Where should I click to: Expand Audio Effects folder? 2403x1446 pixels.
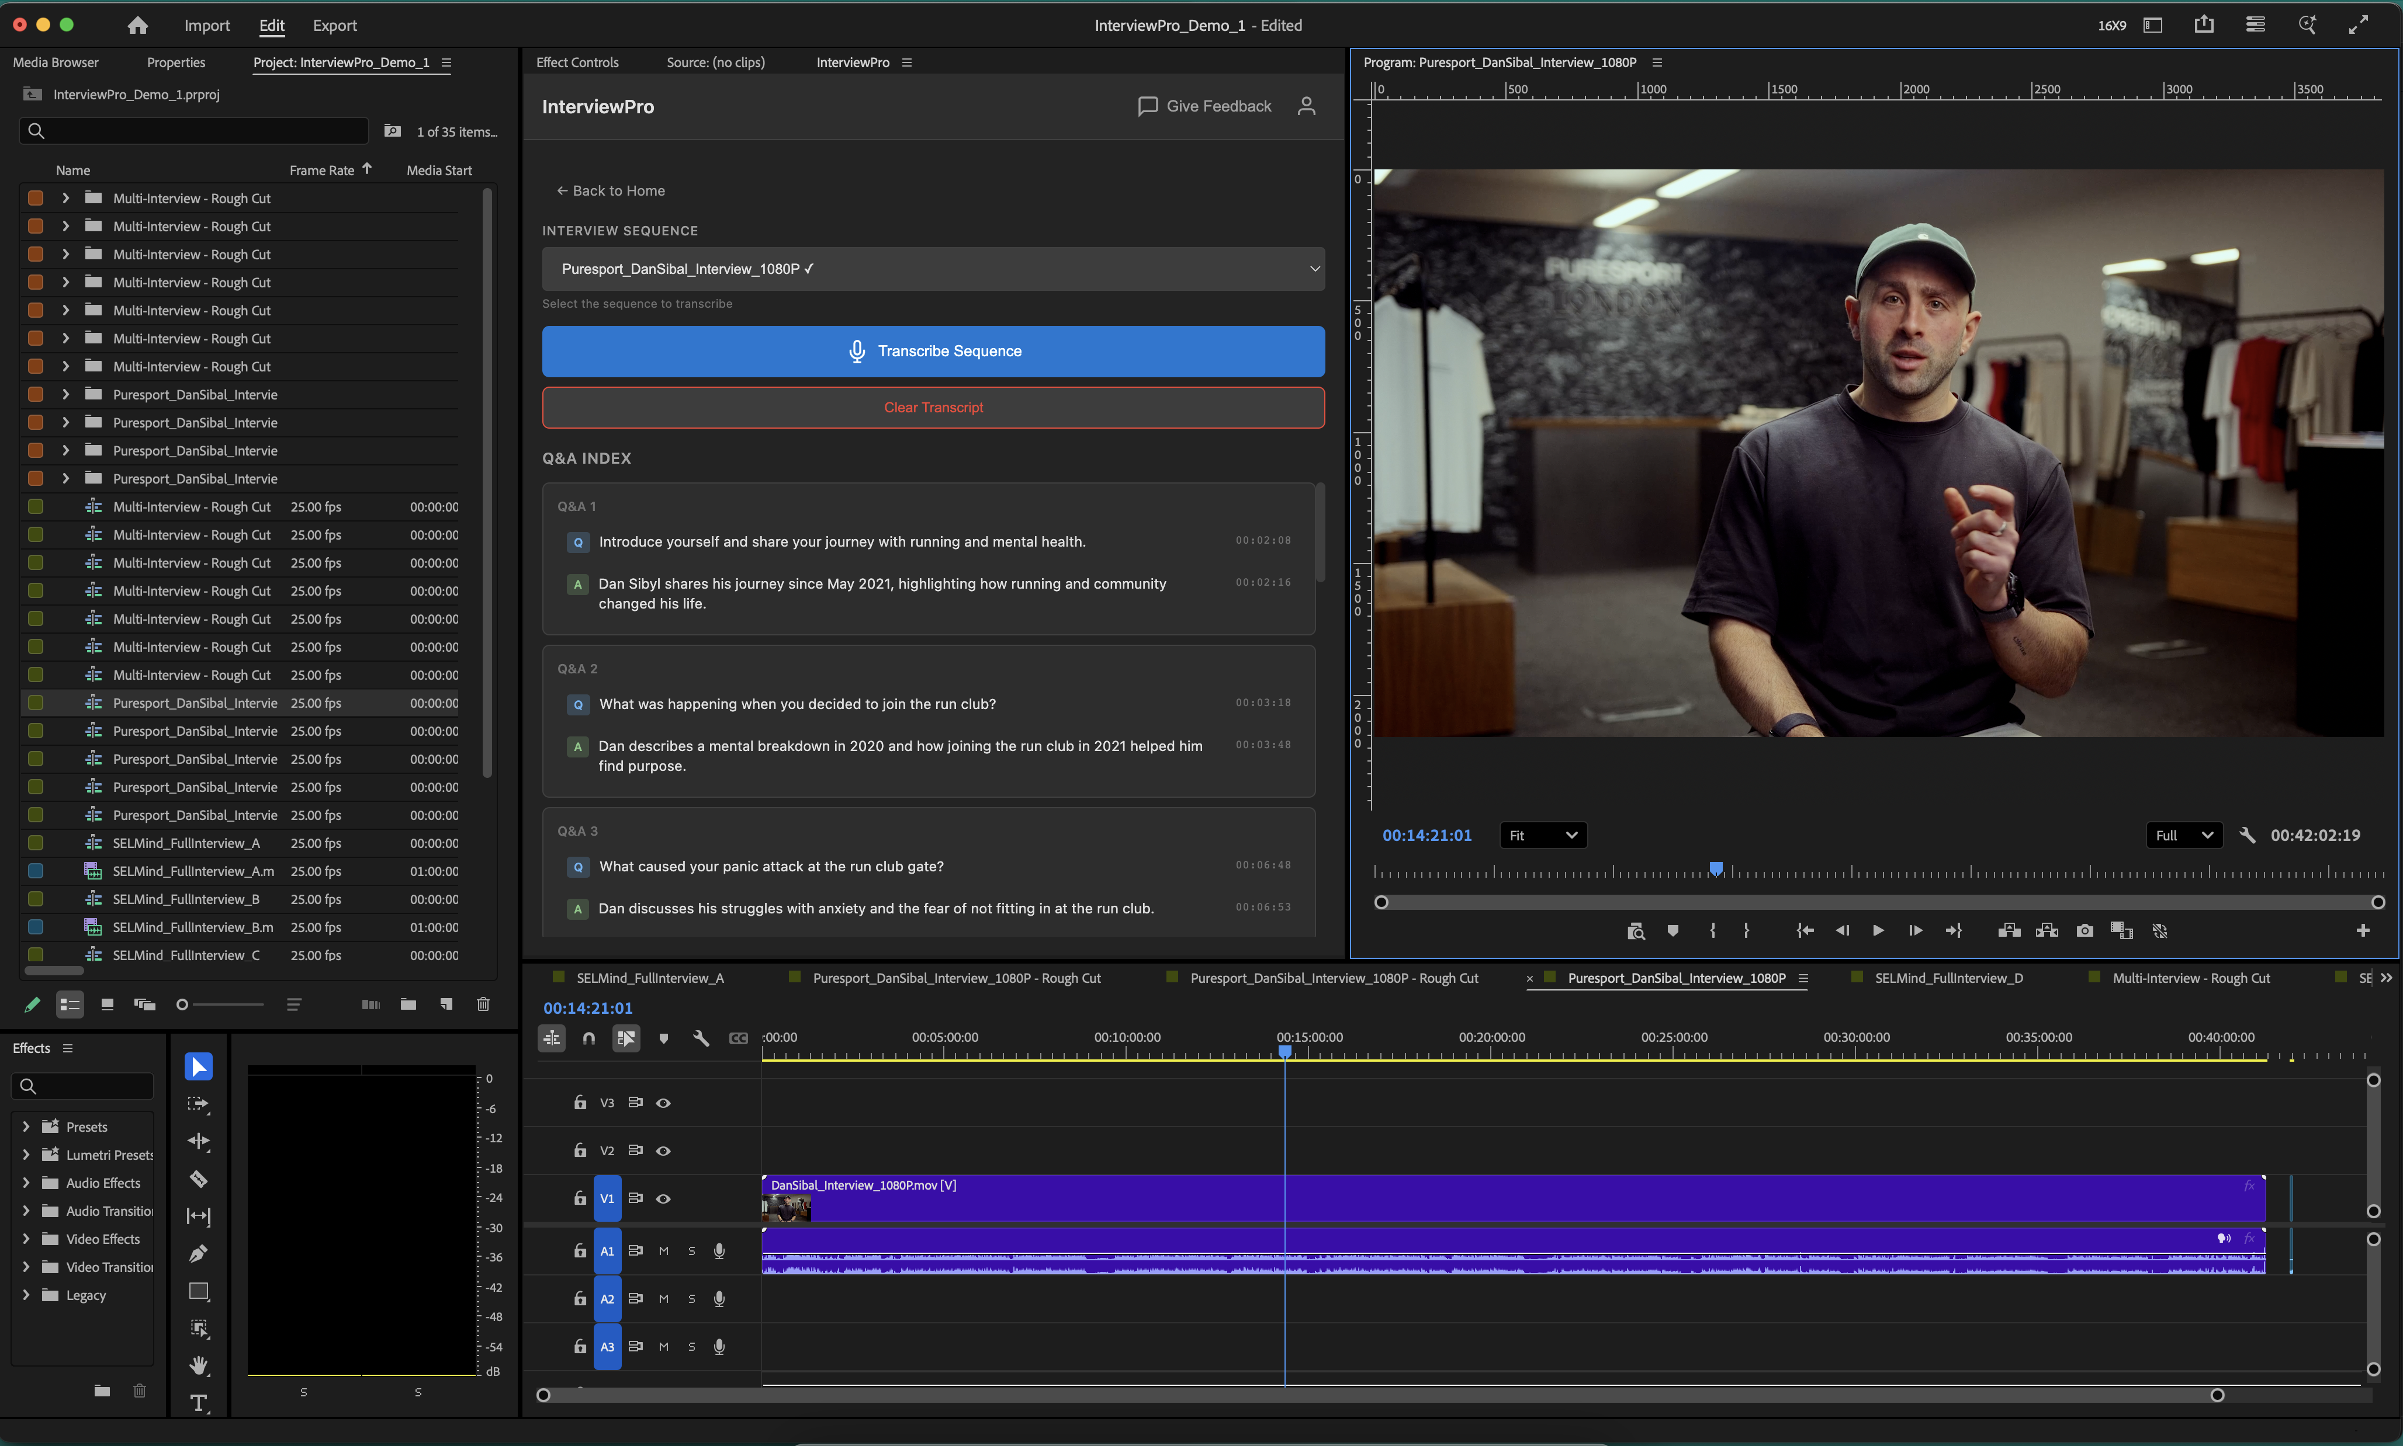[x=26, y=1183]
